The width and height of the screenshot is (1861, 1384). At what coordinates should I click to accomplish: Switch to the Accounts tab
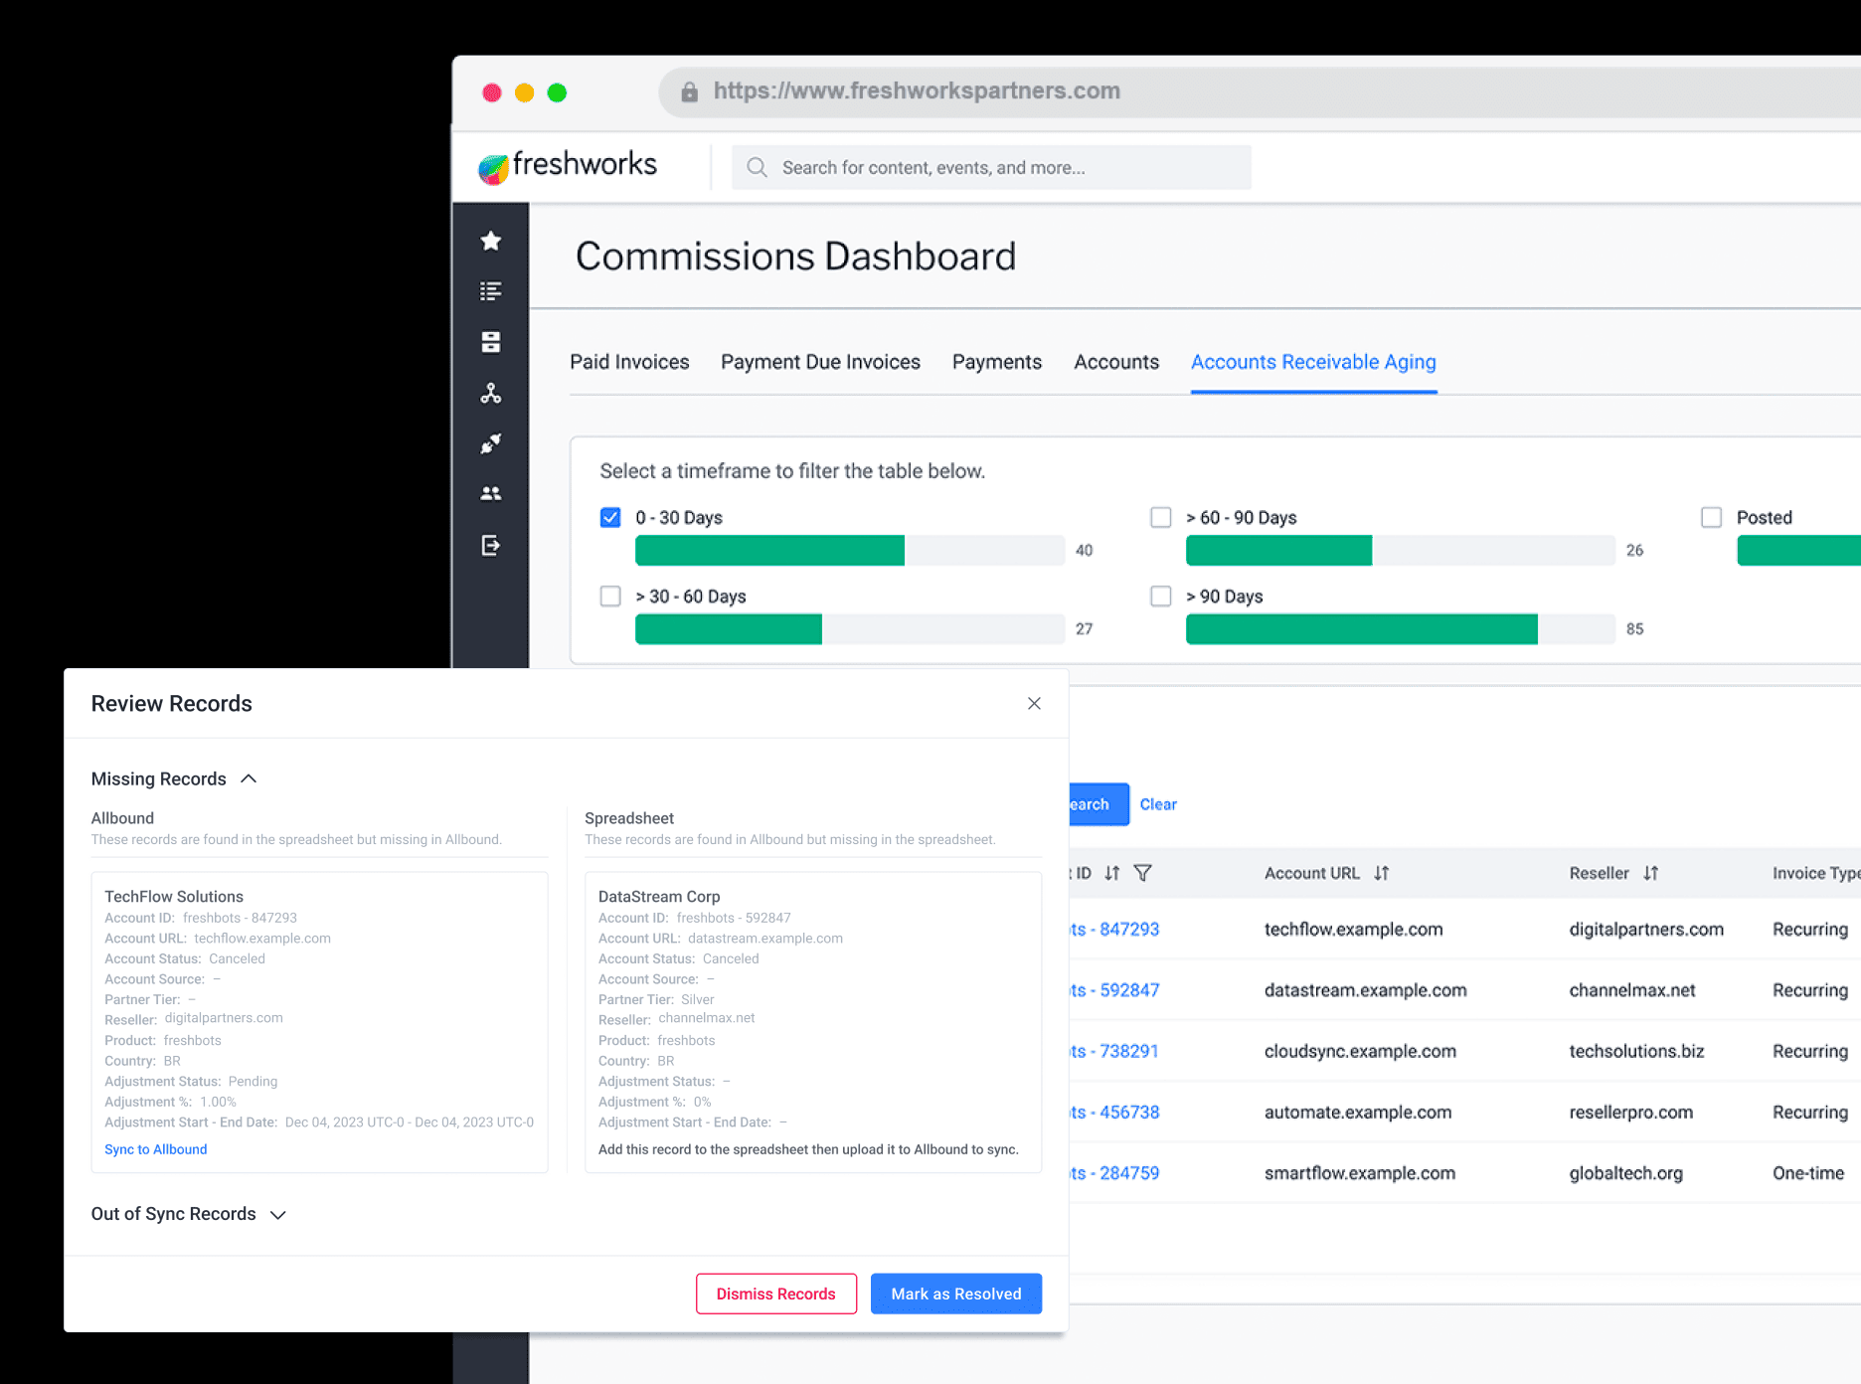pyautogui.click(x=1116, y=362)
